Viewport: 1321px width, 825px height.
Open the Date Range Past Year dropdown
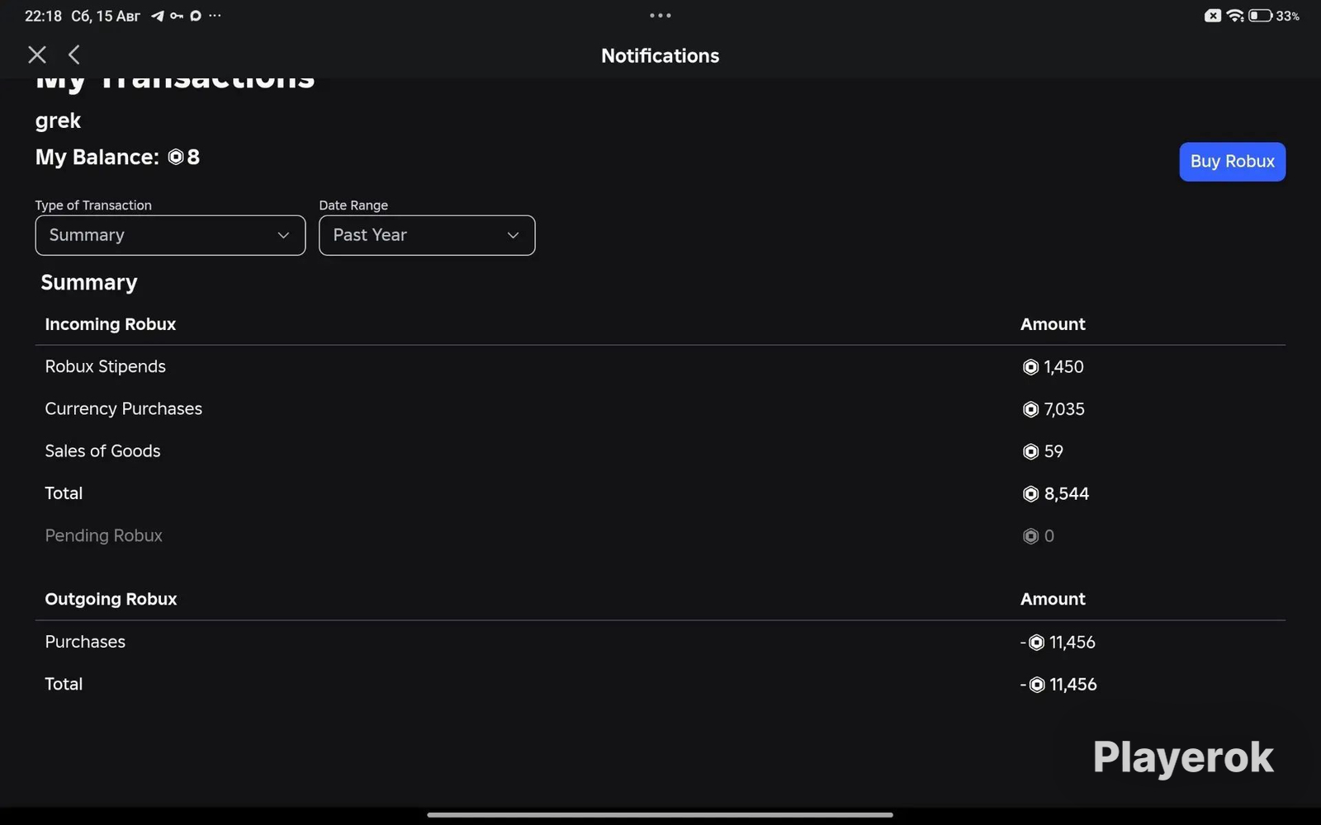[427, 235]
